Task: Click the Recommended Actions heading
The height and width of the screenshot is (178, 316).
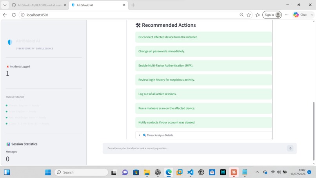Action: [169, 25]
